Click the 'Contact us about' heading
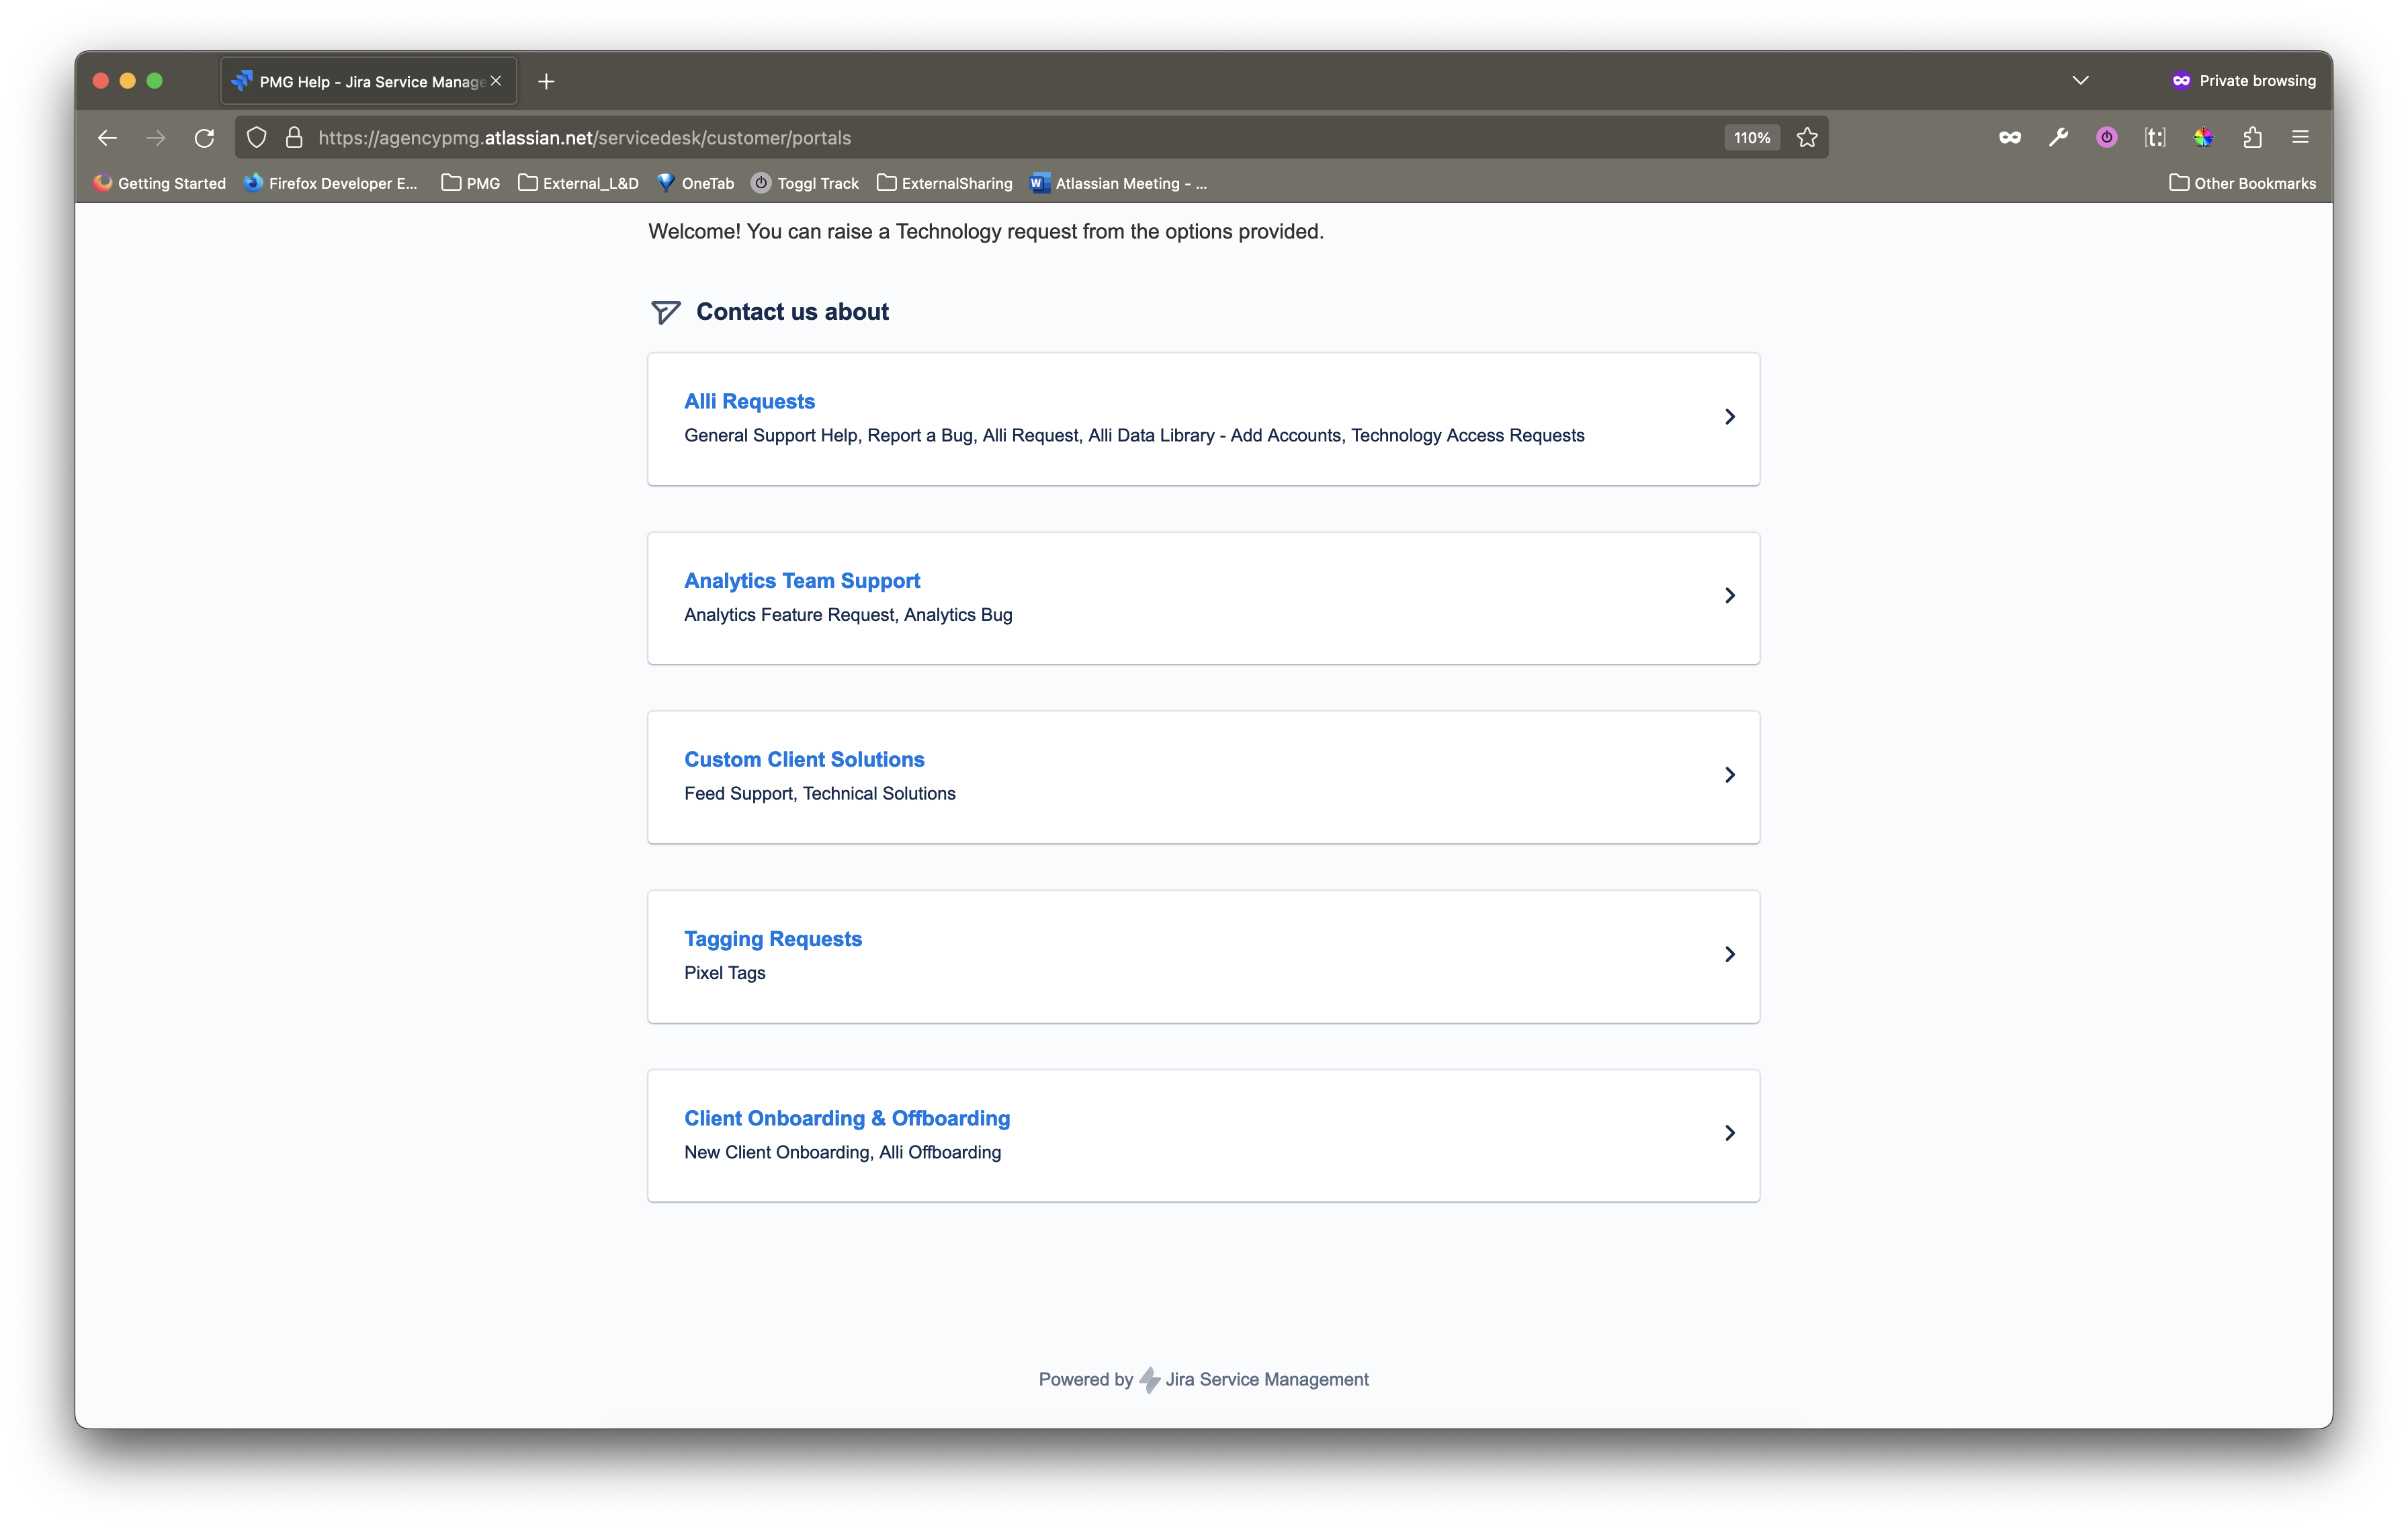 point(792,312)
